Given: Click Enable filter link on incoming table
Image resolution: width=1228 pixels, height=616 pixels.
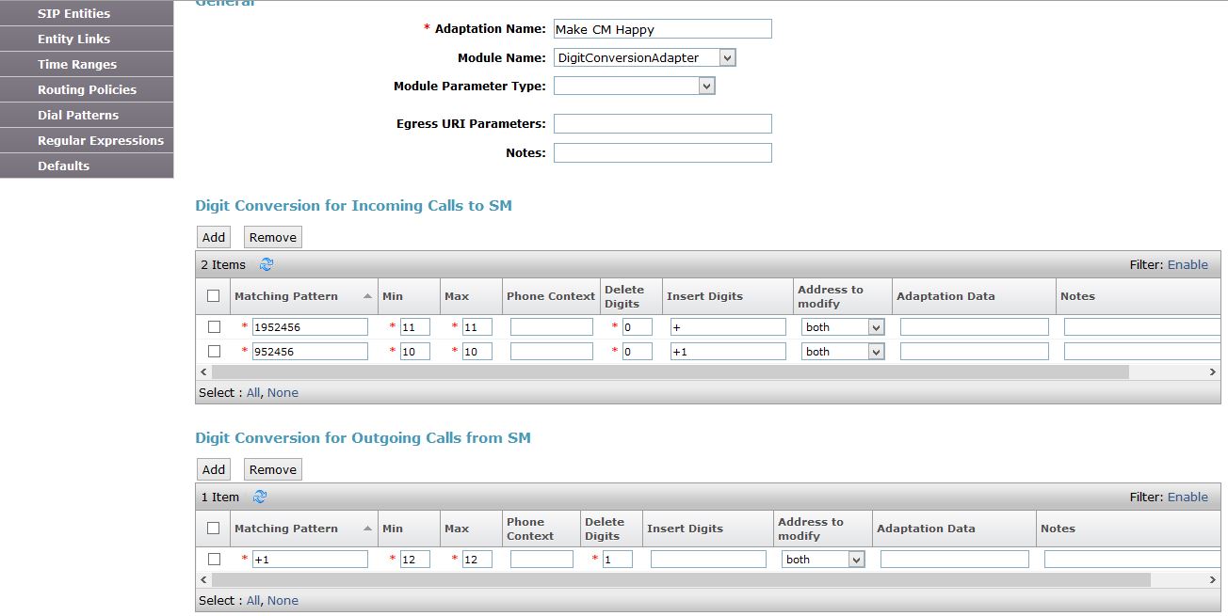Looking at the screenshot, I should 1188,265.
